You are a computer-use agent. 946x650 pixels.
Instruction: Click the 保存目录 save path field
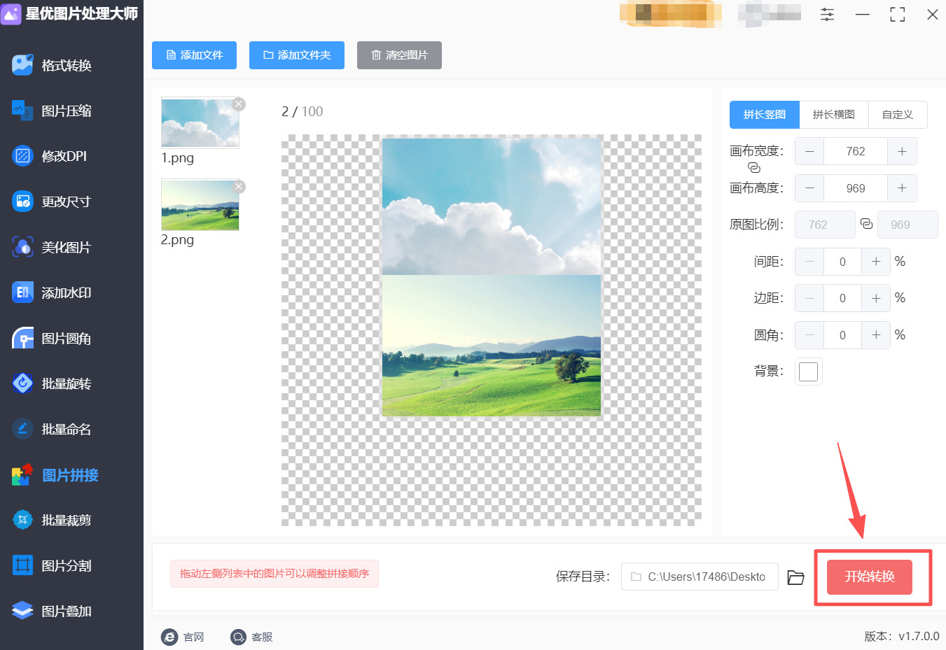[x=700, y=577]
